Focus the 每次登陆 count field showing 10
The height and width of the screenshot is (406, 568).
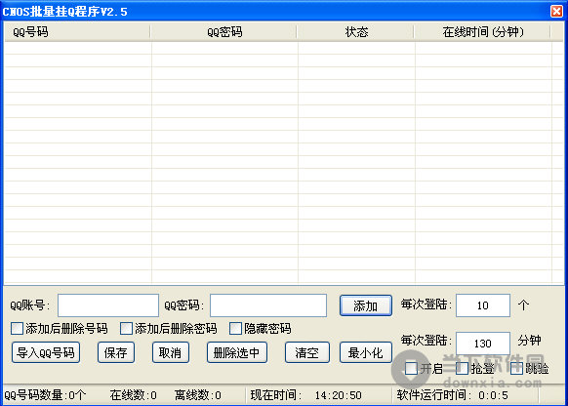482,305
